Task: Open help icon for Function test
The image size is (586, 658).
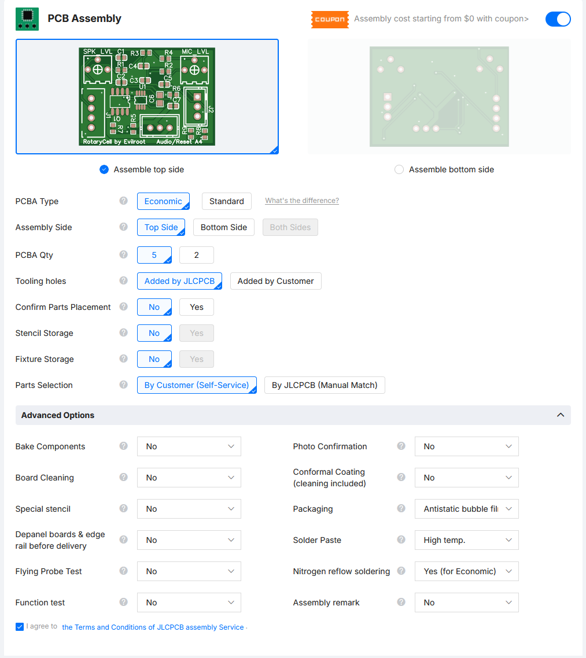Action: coord(123,602)
